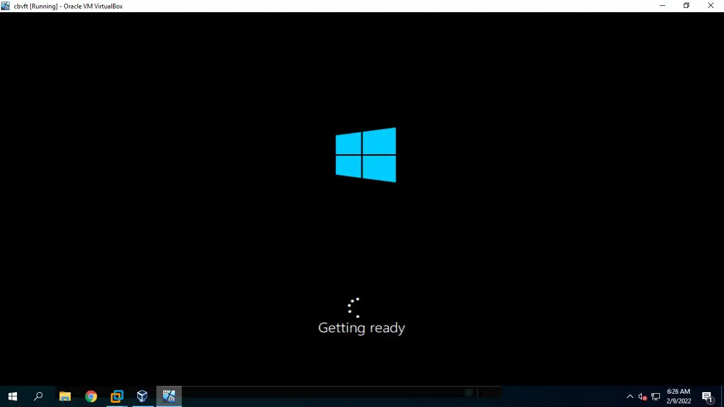724x407 pixels.
Task: Restore down the VirtualBox window
Action: 686,6
